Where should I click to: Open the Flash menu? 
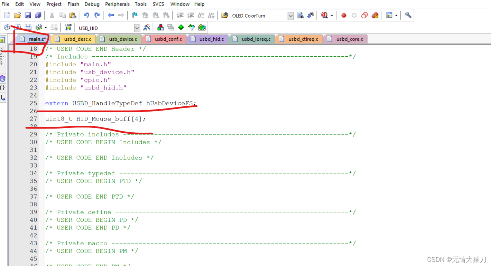(x=73, y=4)
